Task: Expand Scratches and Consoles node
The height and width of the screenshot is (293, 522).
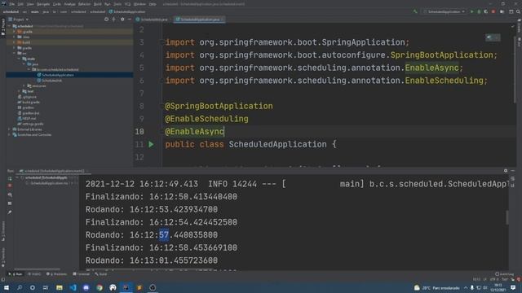Action: (10, 134)
